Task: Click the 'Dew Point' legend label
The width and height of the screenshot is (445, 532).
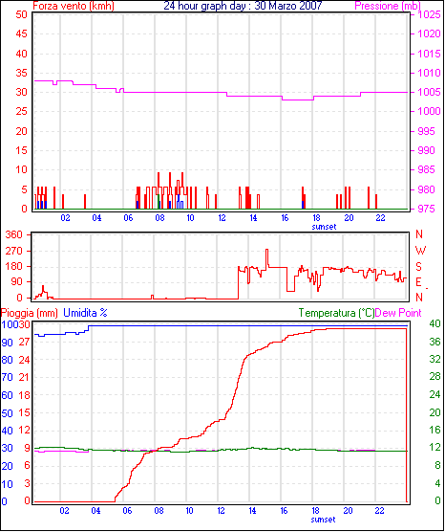Action: 398,313
